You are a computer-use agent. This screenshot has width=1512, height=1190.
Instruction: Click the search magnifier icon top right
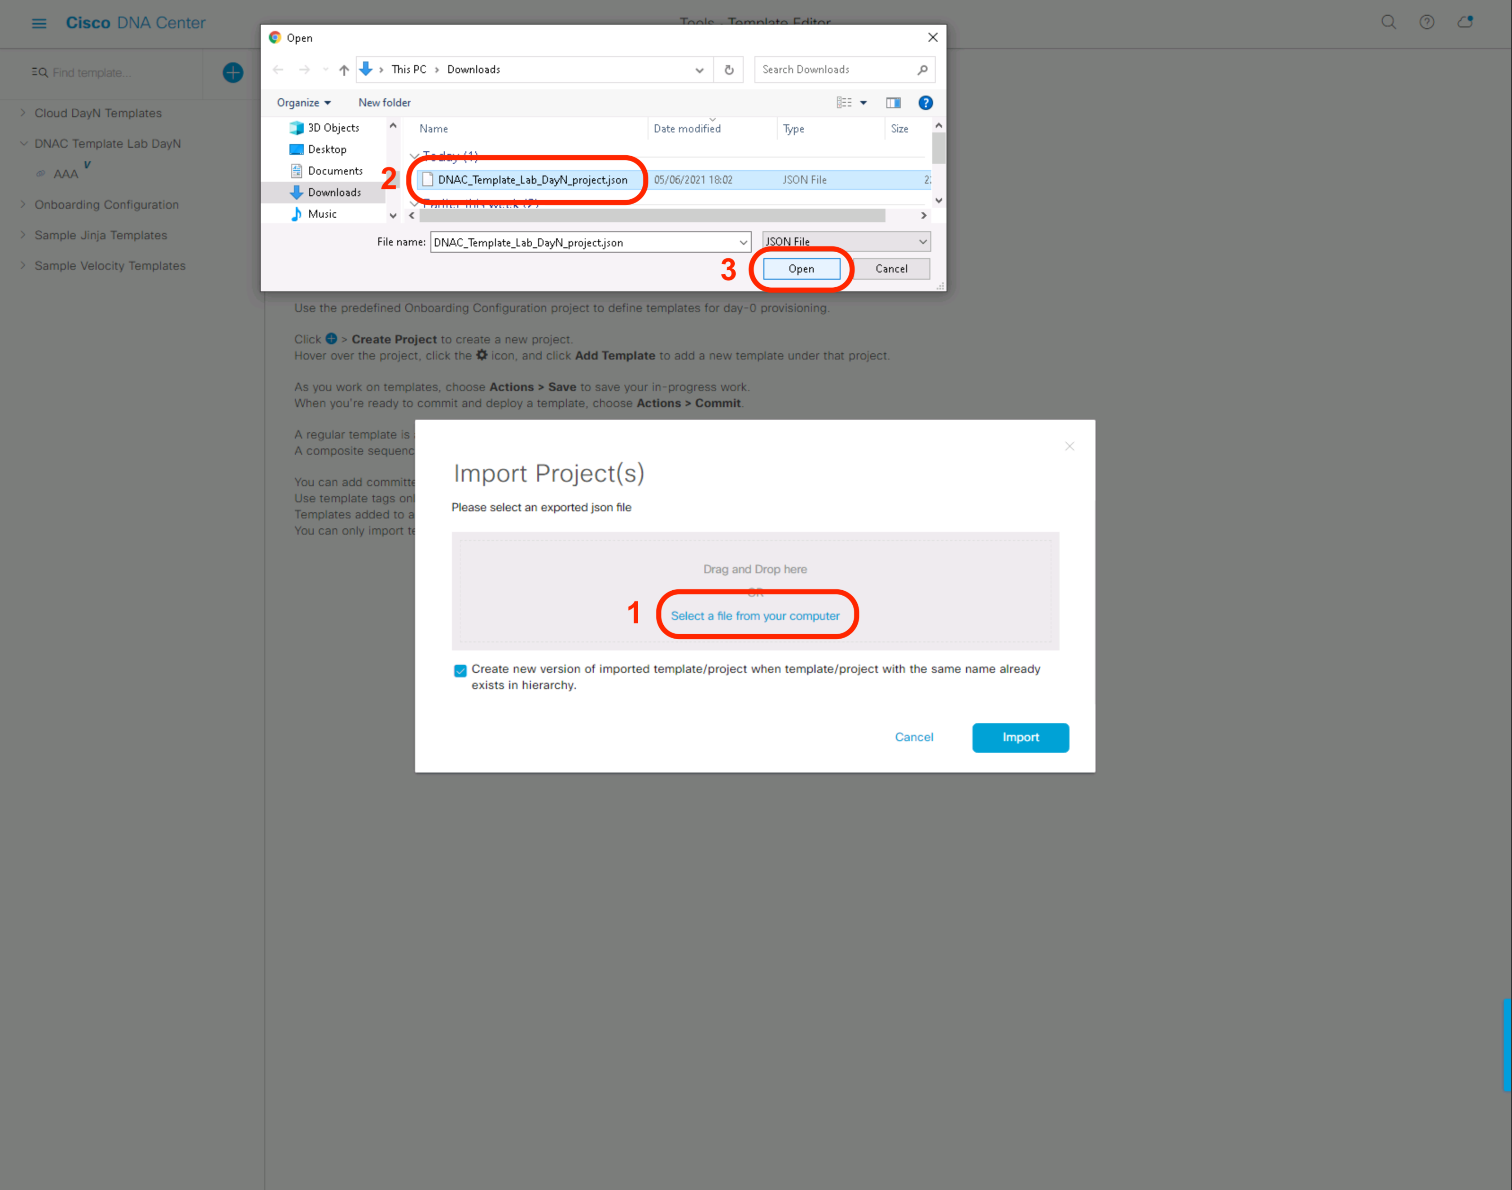1388,22
